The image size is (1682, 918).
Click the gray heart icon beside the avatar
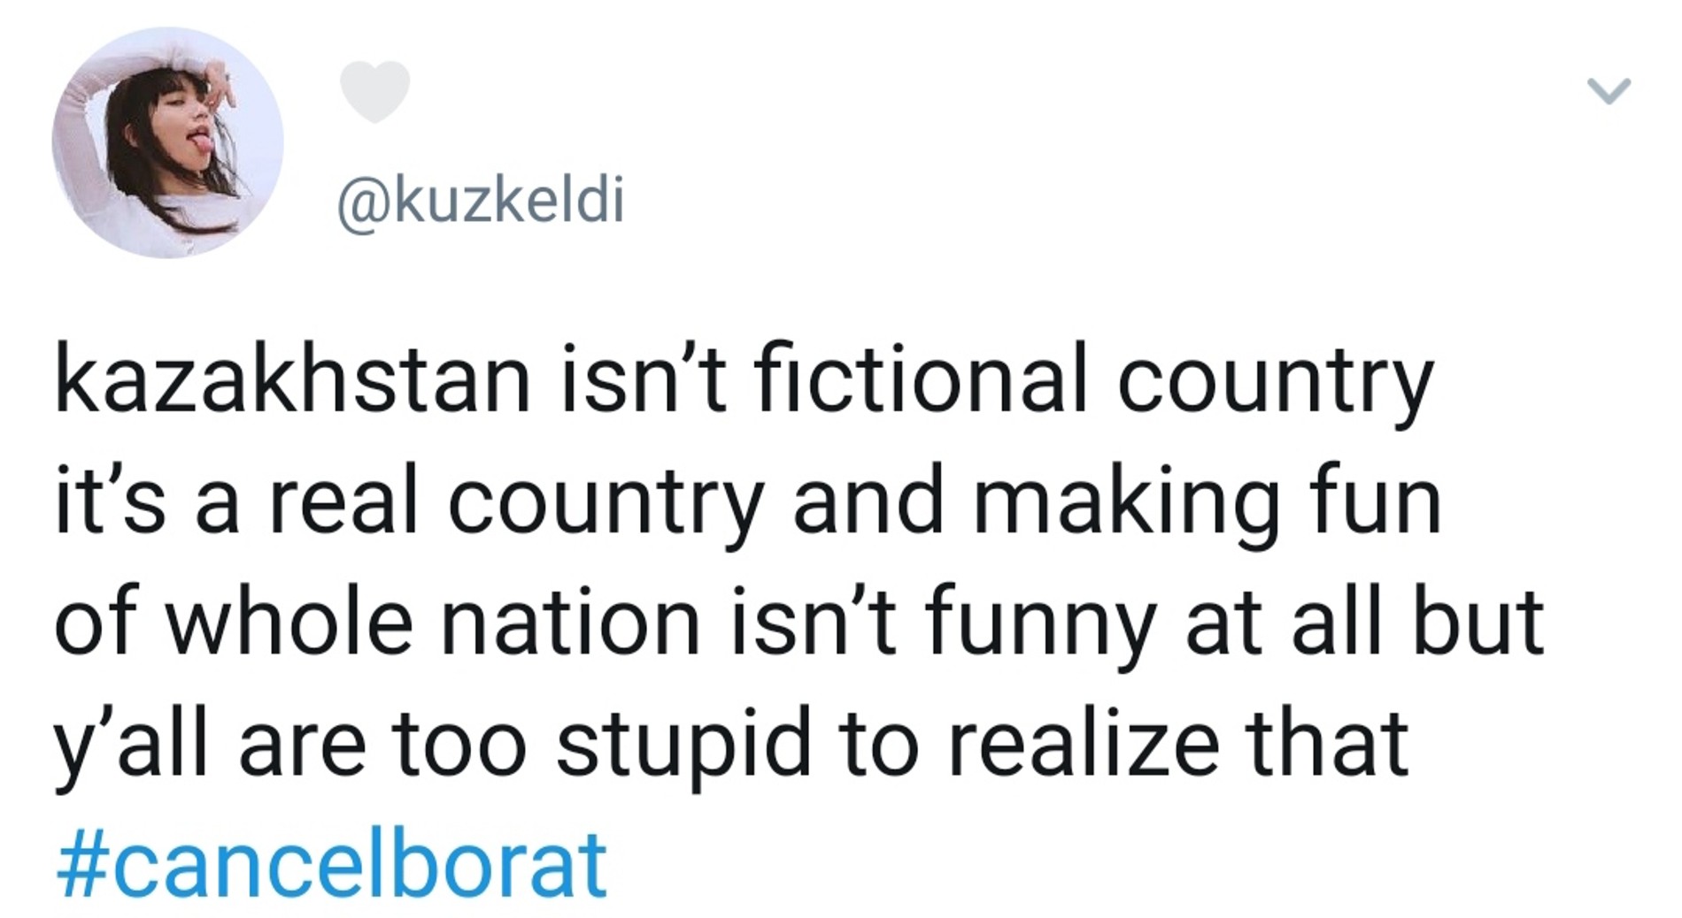374,90
